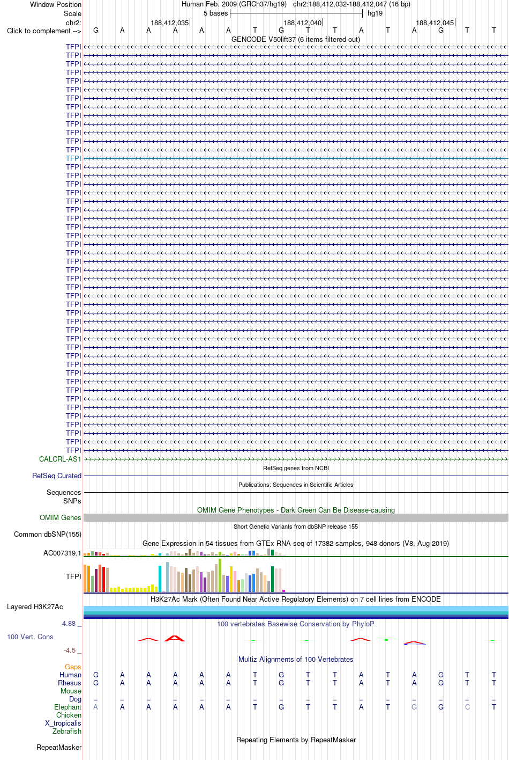This screenshot has height=760, width=509.
Task: Click the tallest lime-green bar in TFPI expression chart
Action: 220,575
